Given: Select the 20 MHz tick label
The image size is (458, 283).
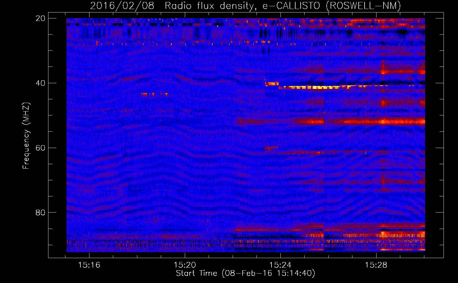Looking at the screenshot, I should point(40,18).
